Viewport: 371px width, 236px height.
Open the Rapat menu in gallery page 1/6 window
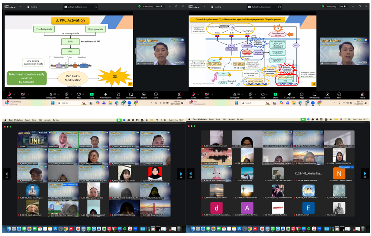27,120
